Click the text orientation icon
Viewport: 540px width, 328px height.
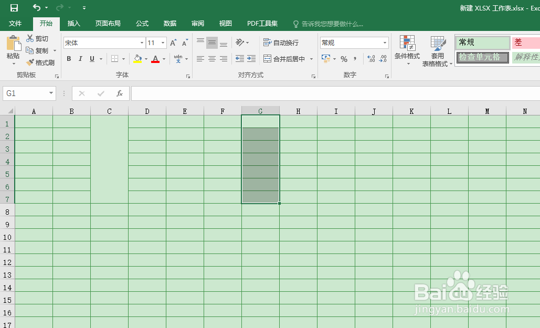pos(240,43)
